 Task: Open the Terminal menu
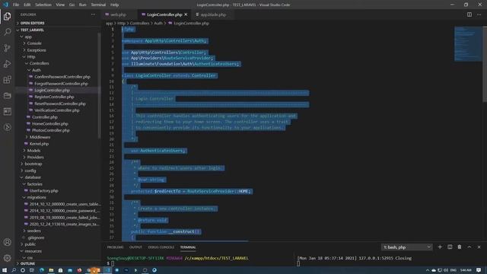[x=98, y=5]
